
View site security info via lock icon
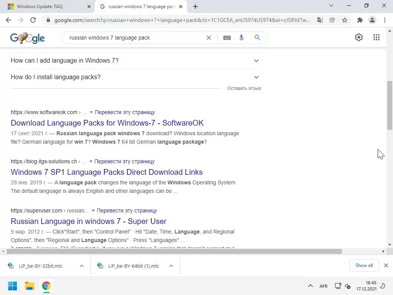[x=48, y=20]
